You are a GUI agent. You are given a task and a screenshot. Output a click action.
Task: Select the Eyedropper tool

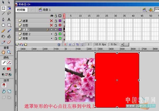(3, 42)
